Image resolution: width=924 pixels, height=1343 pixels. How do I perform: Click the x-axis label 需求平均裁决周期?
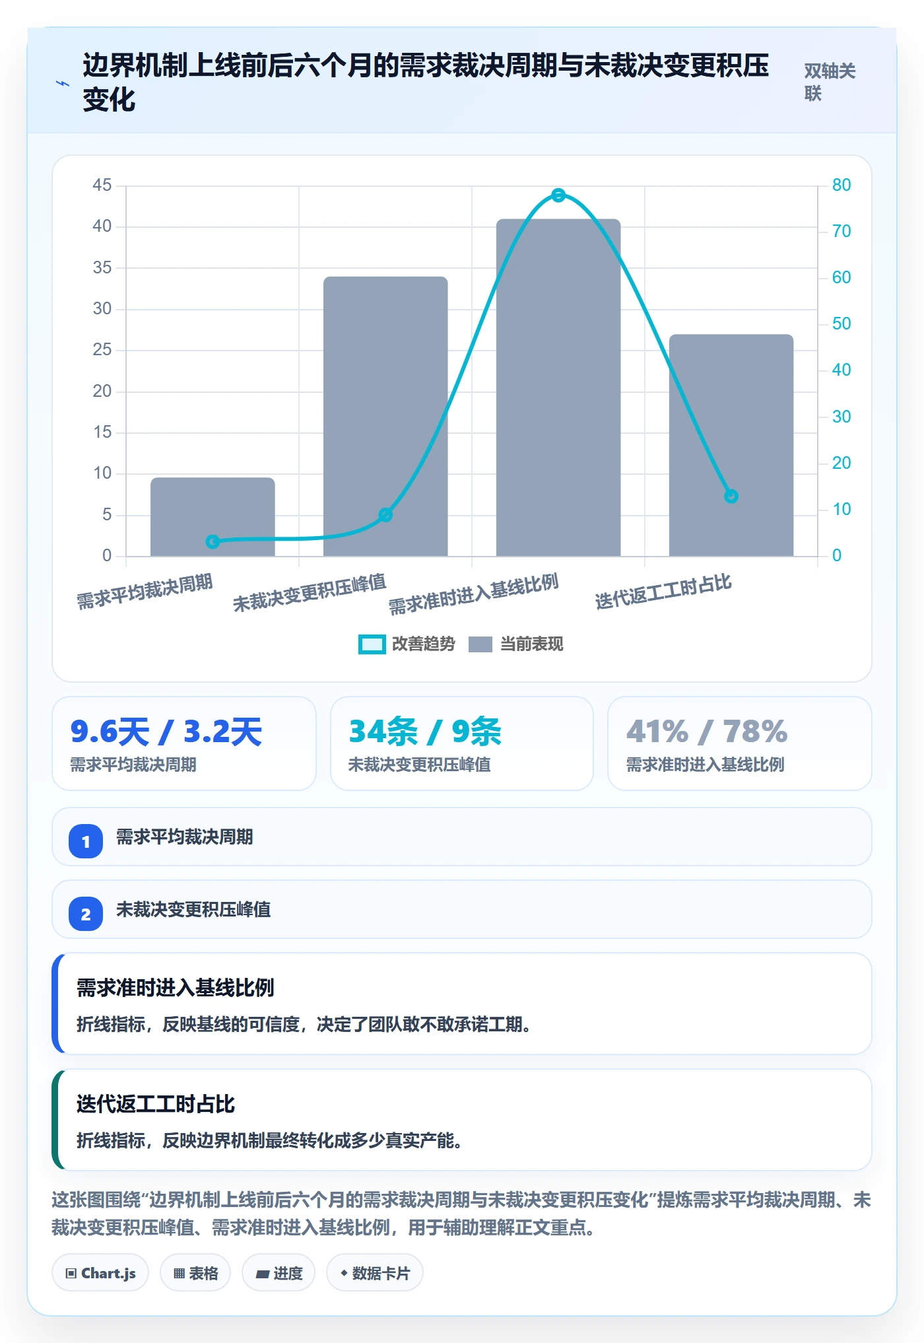(145, 592)
